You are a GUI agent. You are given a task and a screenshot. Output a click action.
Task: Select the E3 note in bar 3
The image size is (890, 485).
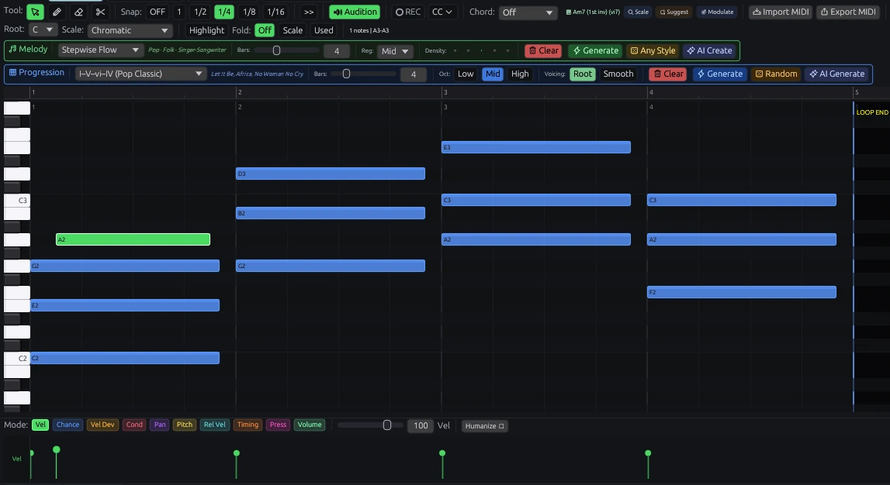tap(536, 147)
